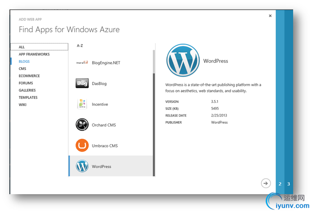Image resolution: width=312 pixels, height=213 pixels.
Task: Click the BlogEngine.NET app icon
Action: tap(82, 62)
